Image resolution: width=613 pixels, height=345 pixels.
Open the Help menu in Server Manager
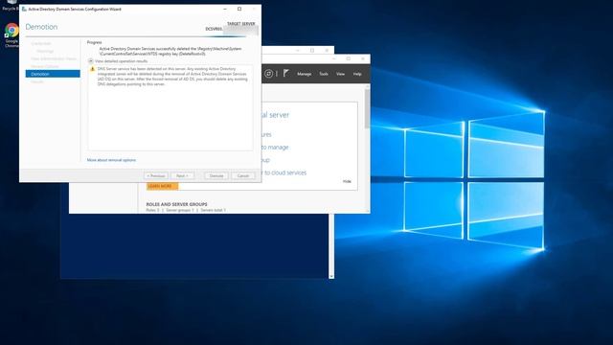point(357,74)
